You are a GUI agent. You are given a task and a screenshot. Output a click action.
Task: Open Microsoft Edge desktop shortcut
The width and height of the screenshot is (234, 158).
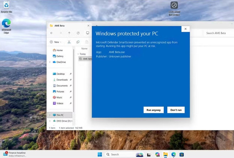pos(6,26)
